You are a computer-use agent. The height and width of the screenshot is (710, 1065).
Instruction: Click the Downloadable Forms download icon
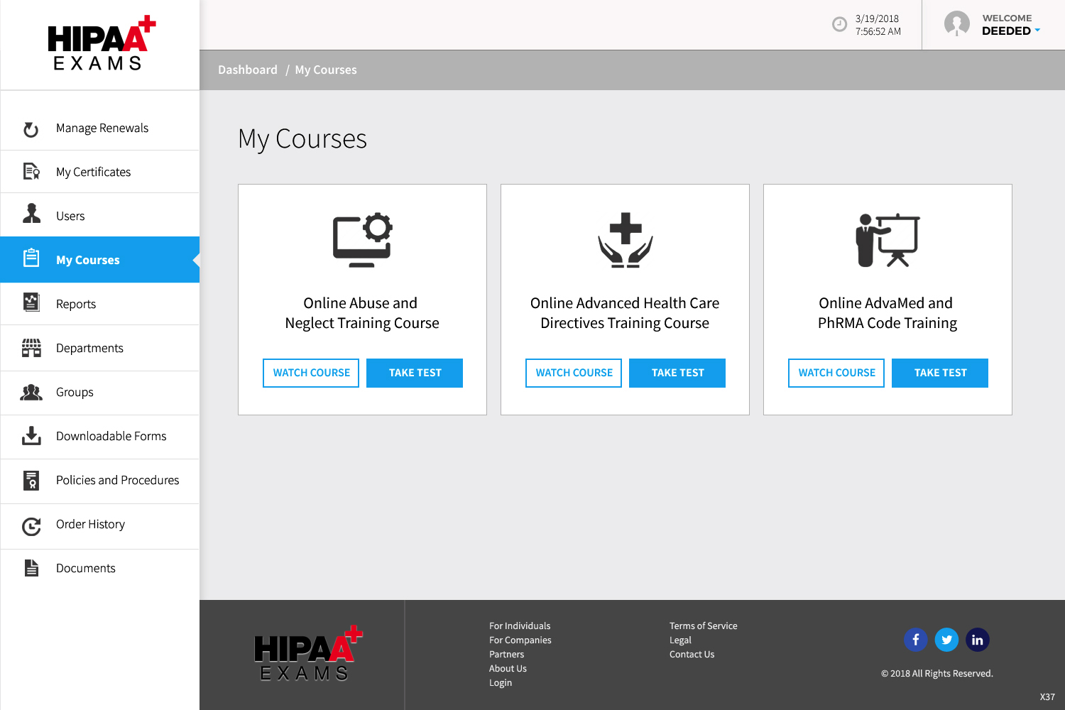pyautogui.click(x=31, y=435)
